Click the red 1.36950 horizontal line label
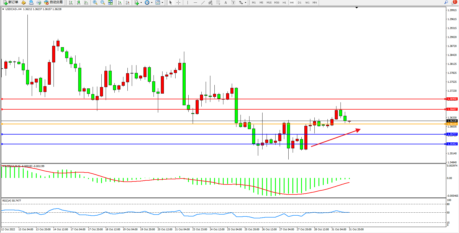Viewport: 459px width, 233px height. (x=452, y=99)
